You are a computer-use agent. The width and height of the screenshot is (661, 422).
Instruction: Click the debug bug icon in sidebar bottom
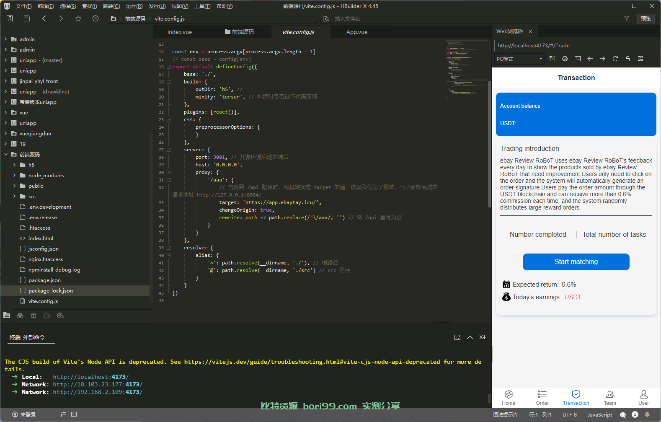point(34,316)
